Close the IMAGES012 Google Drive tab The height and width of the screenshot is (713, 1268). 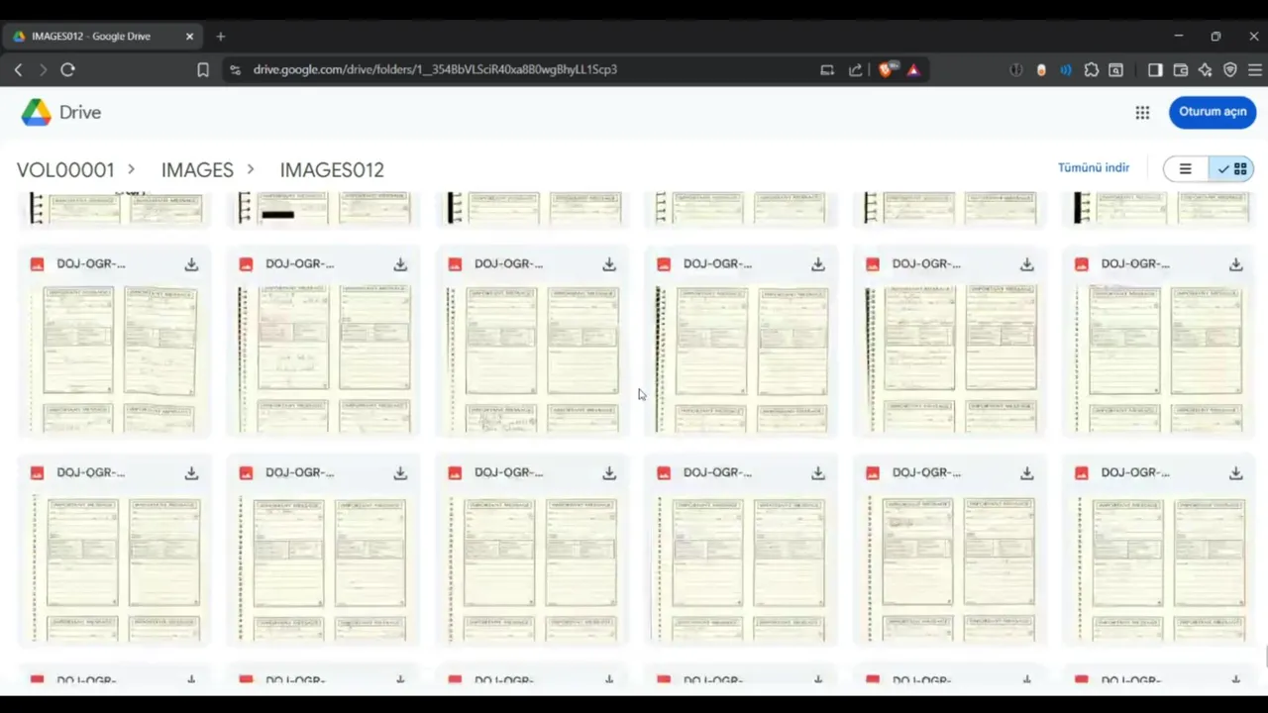[189, 37]
